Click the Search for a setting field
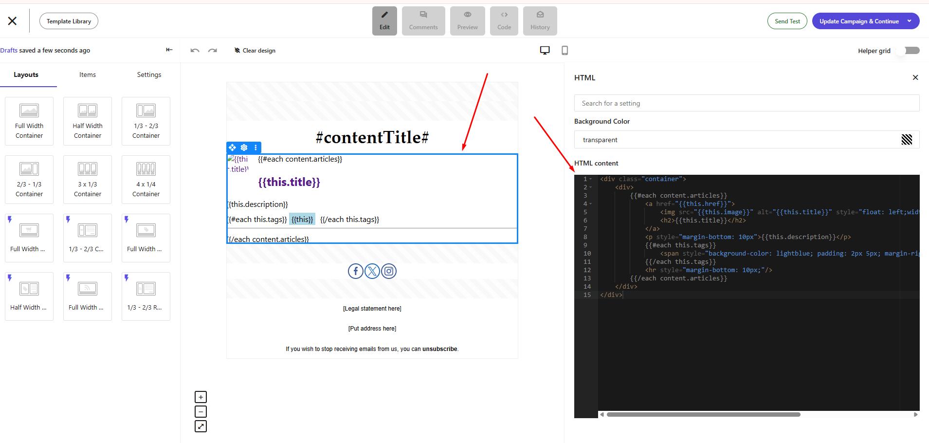The image size is (929, 443). 747,103
